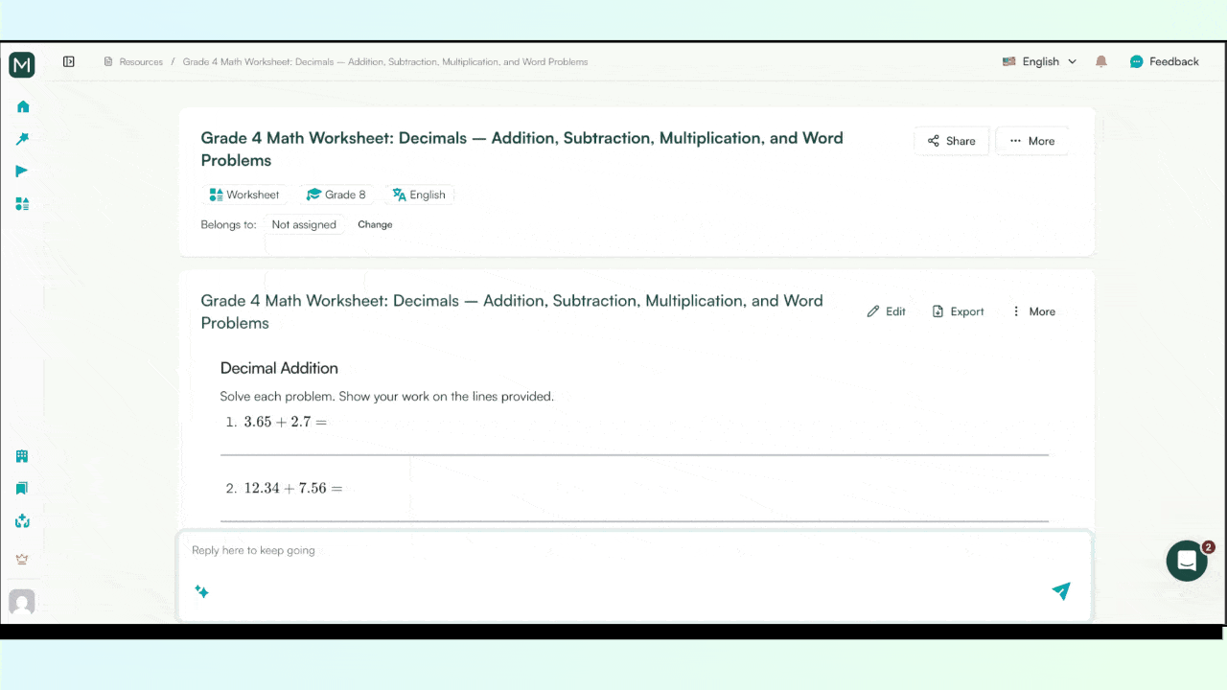Select the magic wand tools icon

click(x=23, y=139)
